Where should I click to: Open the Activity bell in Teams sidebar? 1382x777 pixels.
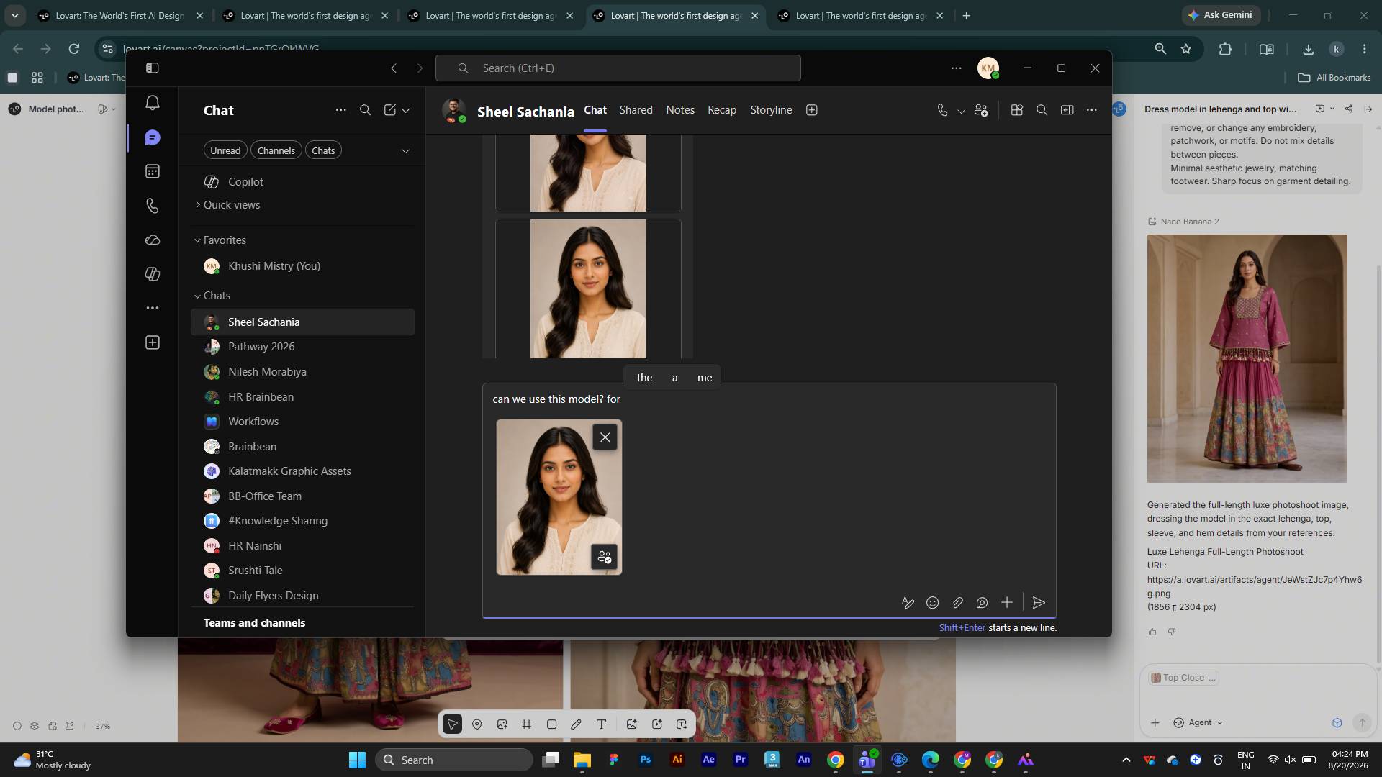click(152, 103)
